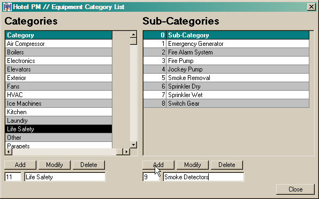Choose the Fire Pump sub-category
This screenshot has width=319, height=199.
(x=226, y=61)
